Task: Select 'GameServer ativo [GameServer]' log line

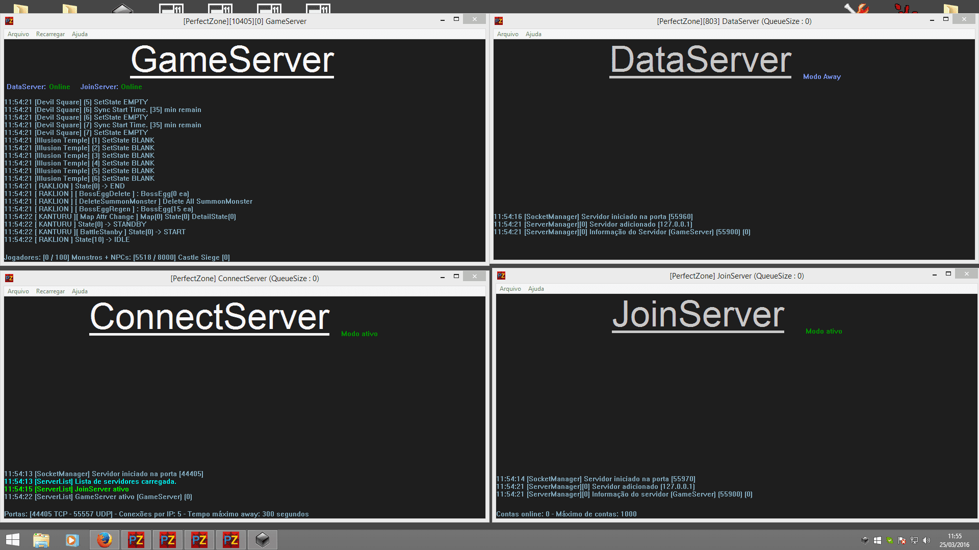Action: (98, 497)
